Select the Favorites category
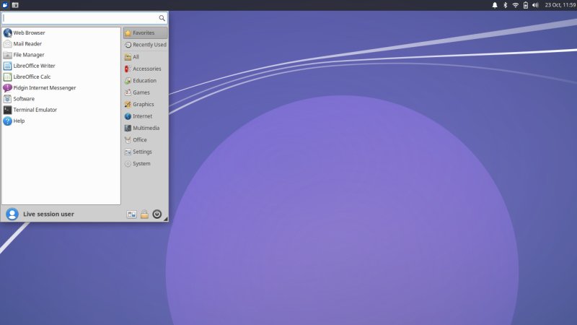The height and width of the screenshot is (325, 577). point(143,32)
